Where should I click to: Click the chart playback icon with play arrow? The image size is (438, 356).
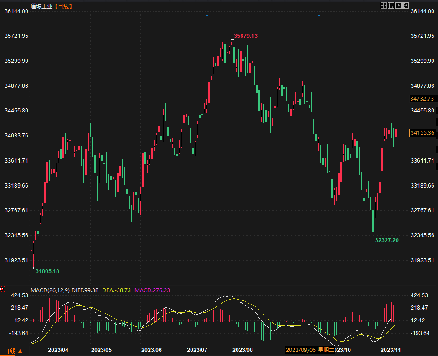pyautogui.click(x=398, y=5)
